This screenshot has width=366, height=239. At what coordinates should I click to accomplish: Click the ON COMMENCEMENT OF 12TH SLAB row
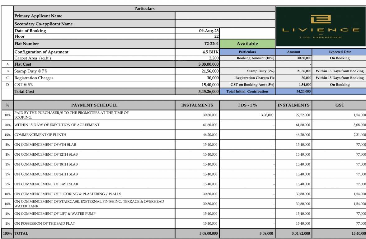(46, 154)
